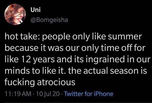The height and width of the screenshot is (103, 152).
Task: Click the Twitter for iPhone link
Action: (x=89, y=94)
